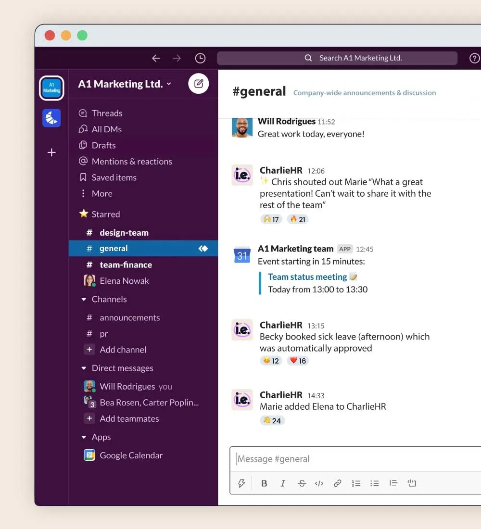Open the Shortcuts lightning bolt icon
This screenshot has width=481, height=529.
click(241, 483)
